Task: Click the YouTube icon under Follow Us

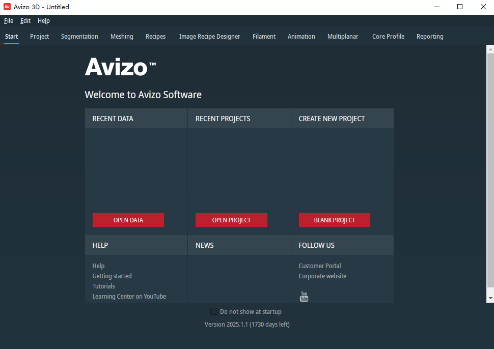Action: point(304,297)
